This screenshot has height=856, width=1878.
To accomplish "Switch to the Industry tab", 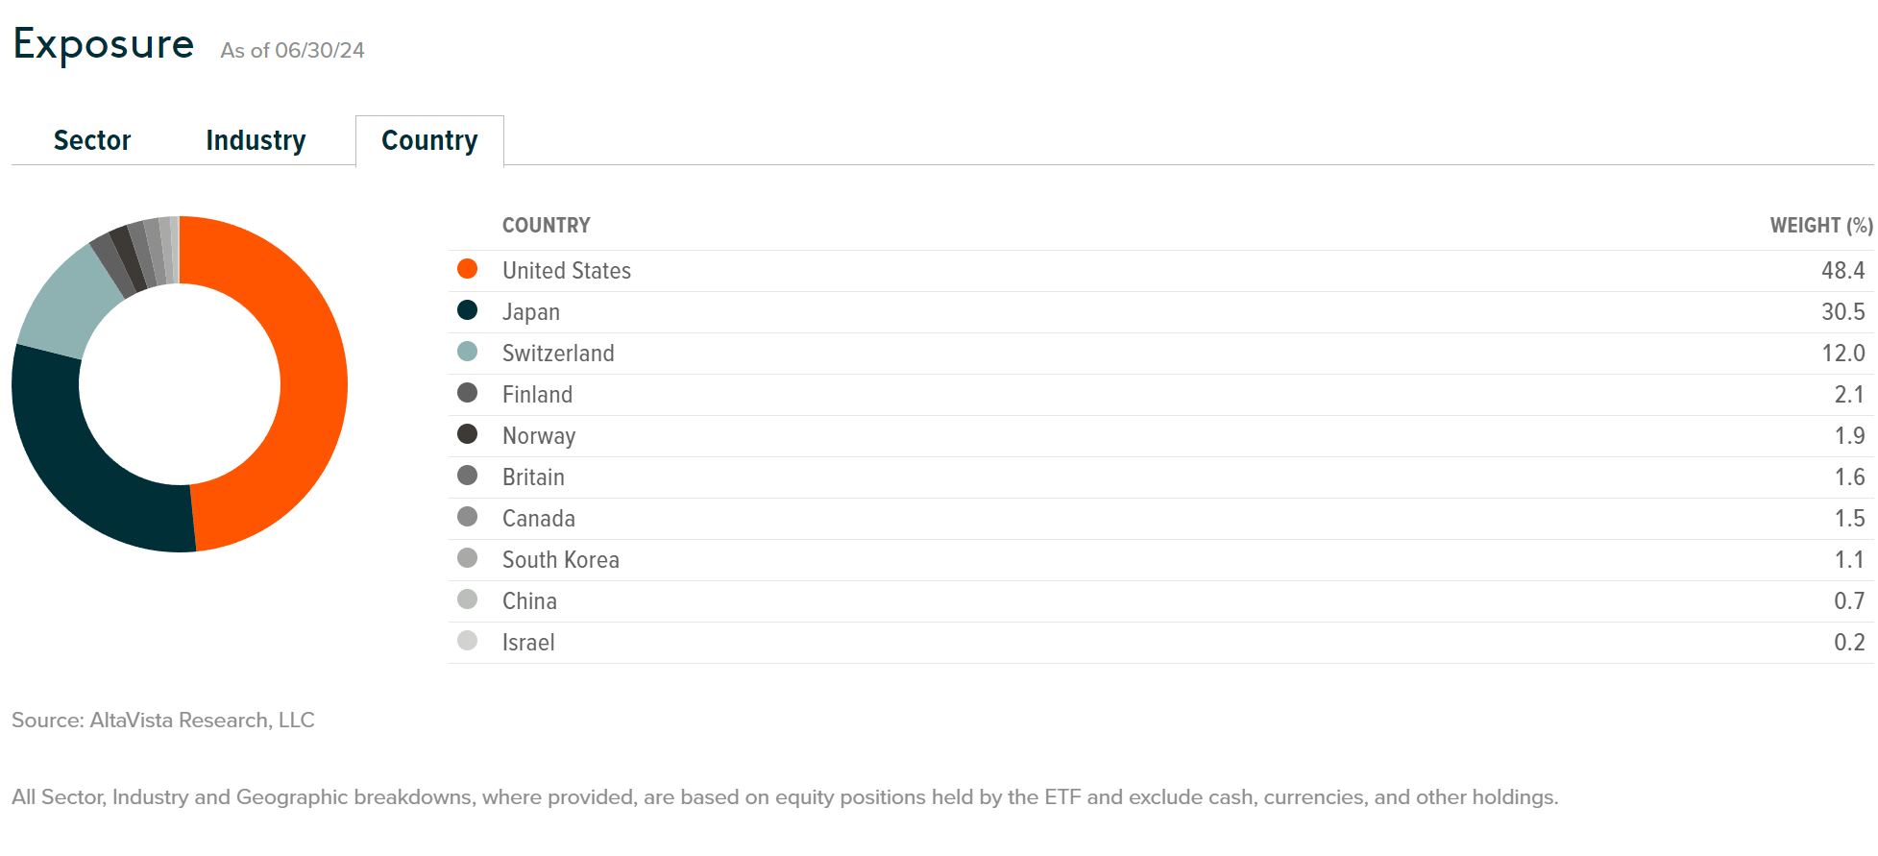I will 255,139.
